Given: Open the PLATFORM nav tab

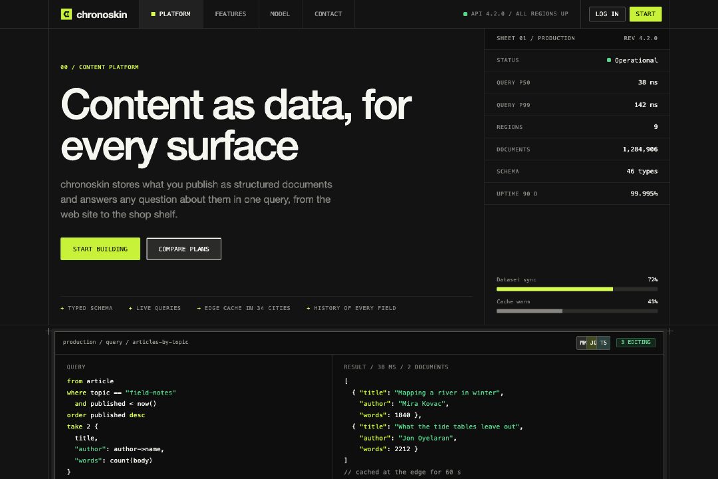Looking at the screenshot, I should coord(171,14).
